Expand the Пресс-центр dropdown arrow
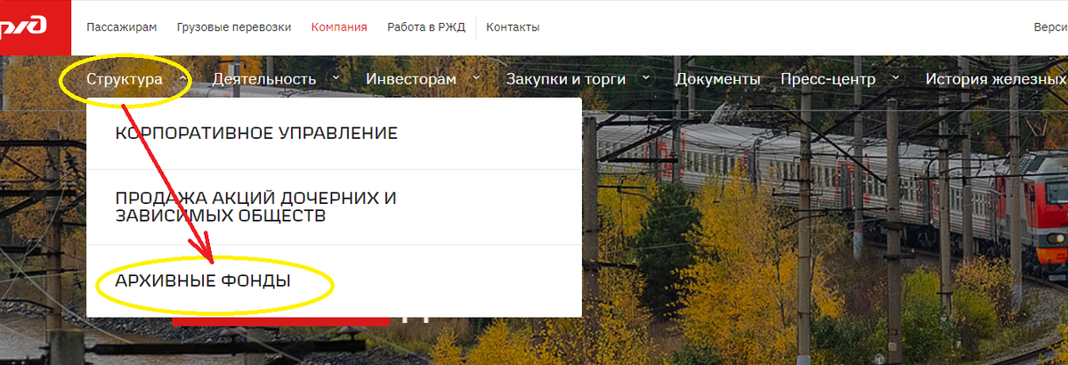This screenshot has width=1068, height=365. [x=895, y=78]
